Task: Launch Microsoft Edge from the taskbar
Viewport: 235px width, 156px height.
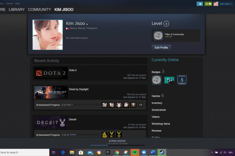Action: [63, 152]
